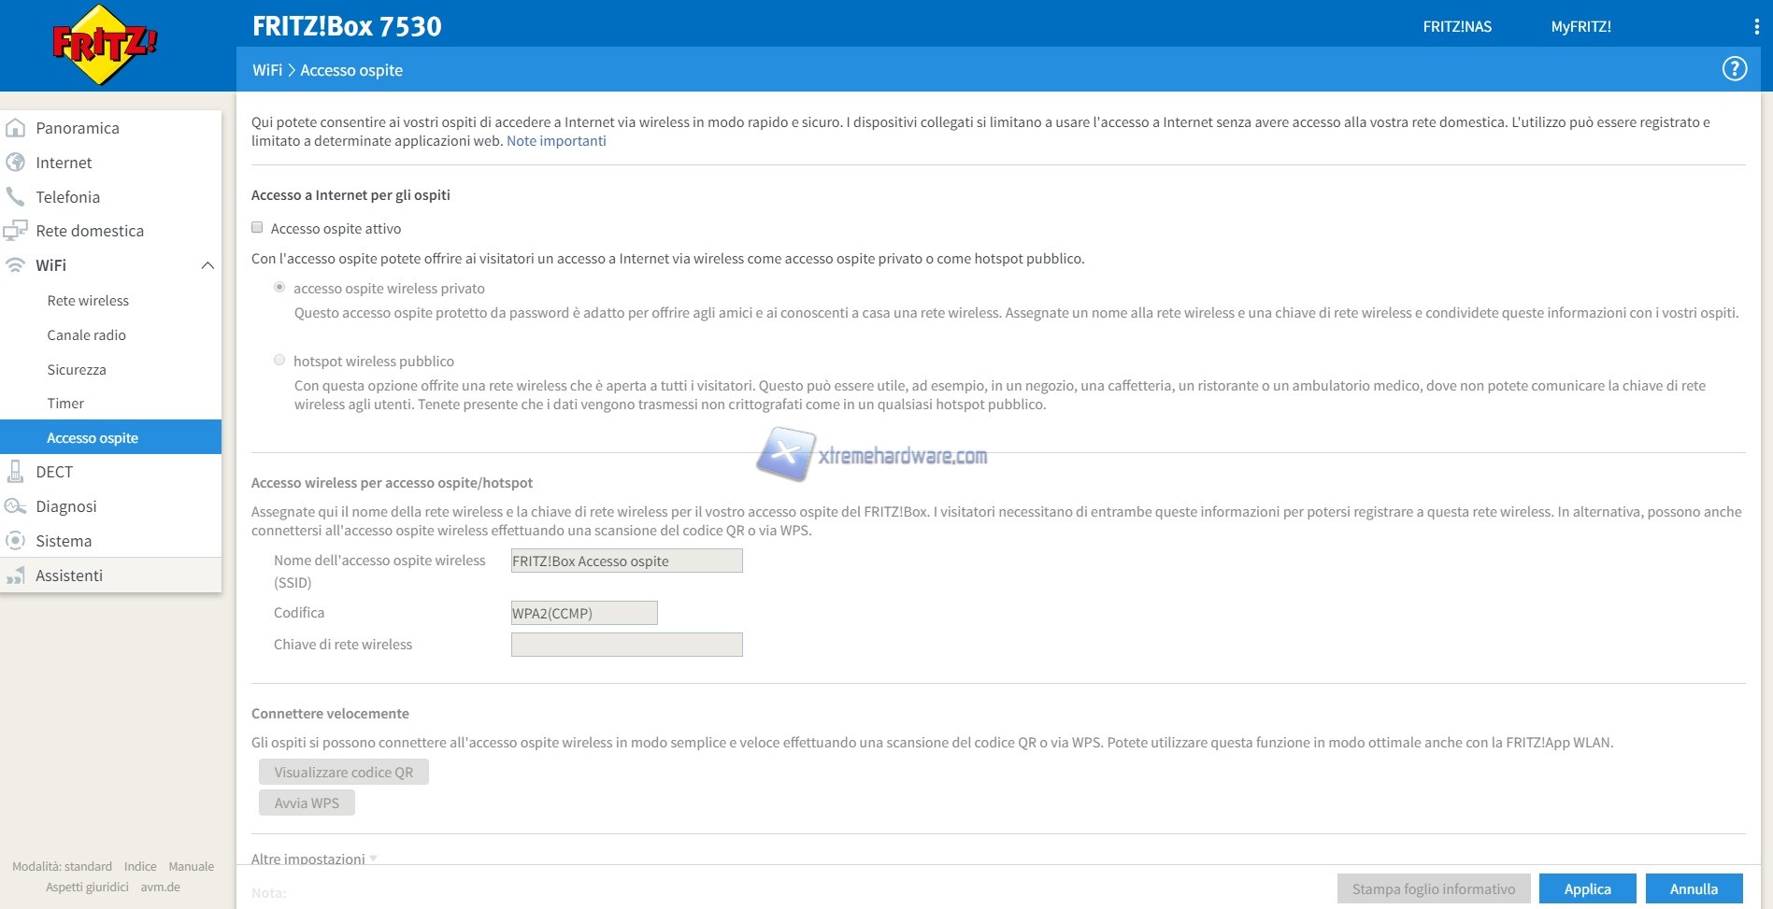Open FRITZ!NAS from the header
The width and height of the screenshot is (1773, 909).
pos(1457,27)
